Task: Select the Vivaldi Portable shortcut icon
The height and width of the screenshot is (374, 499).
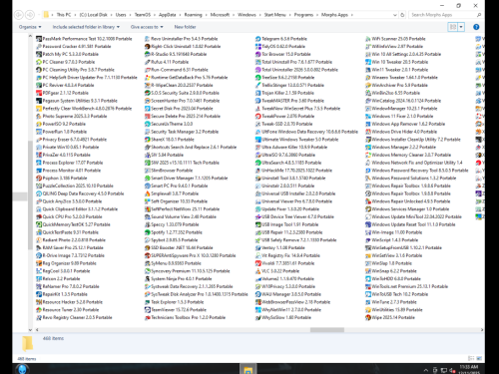Action: (257, 263)
